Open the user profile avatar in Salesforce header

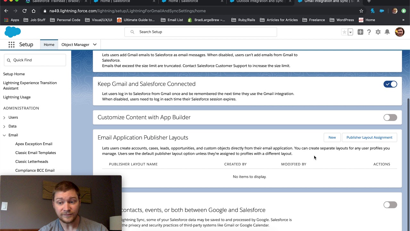click(399, 32)
